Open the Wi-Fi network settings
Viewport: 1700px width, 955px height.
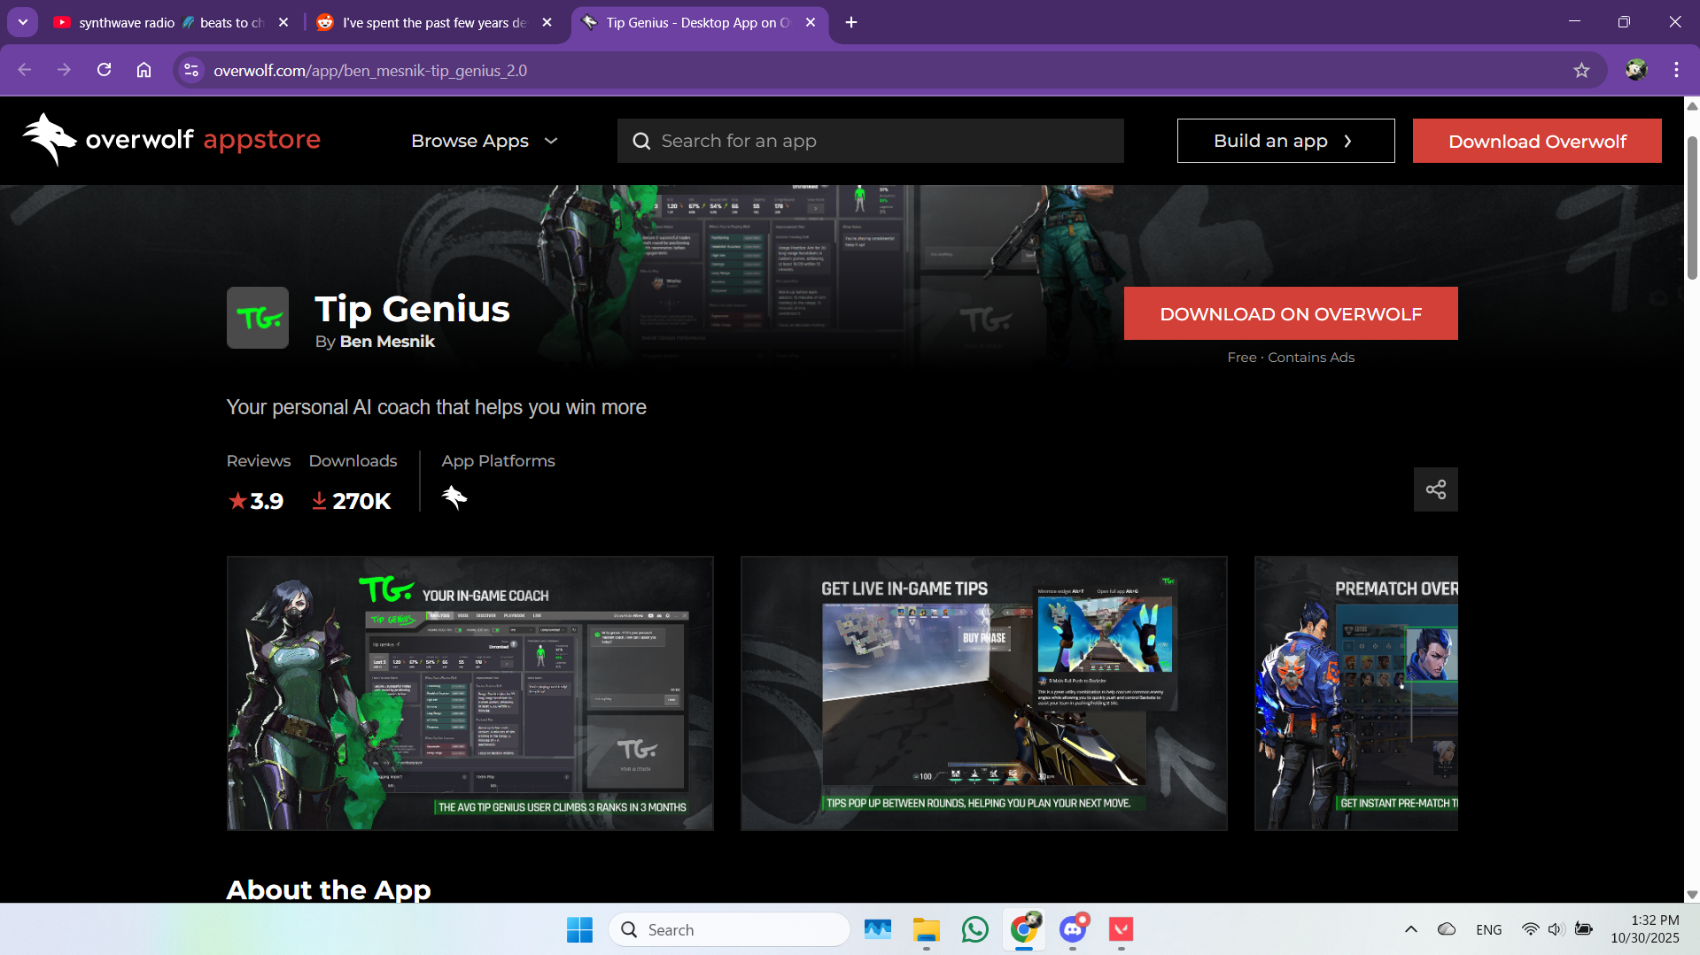tap(1530, 929)
